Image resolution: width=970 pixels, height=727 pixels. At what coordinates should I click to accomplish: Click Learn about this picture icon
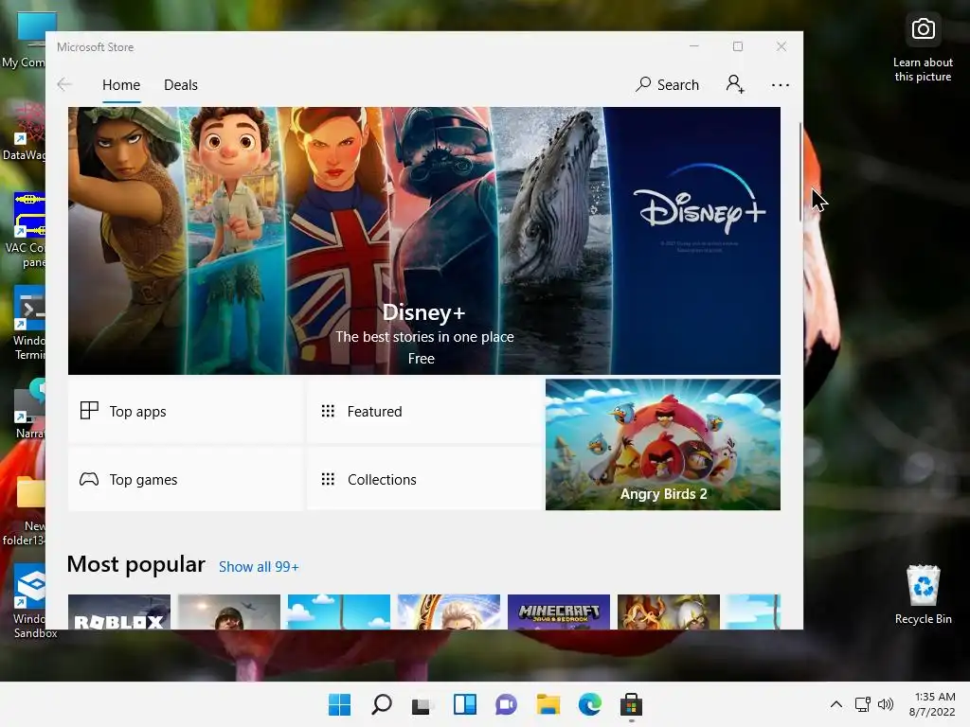923,48
